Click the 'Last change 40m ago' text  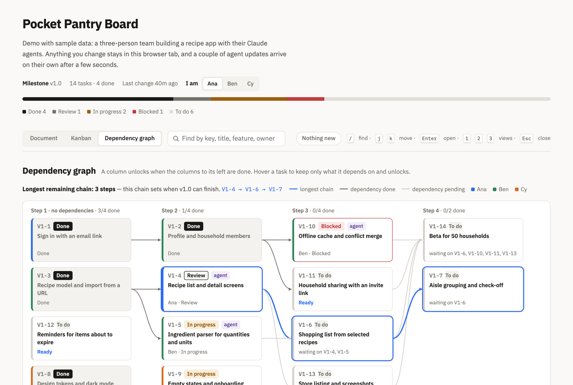150,83
